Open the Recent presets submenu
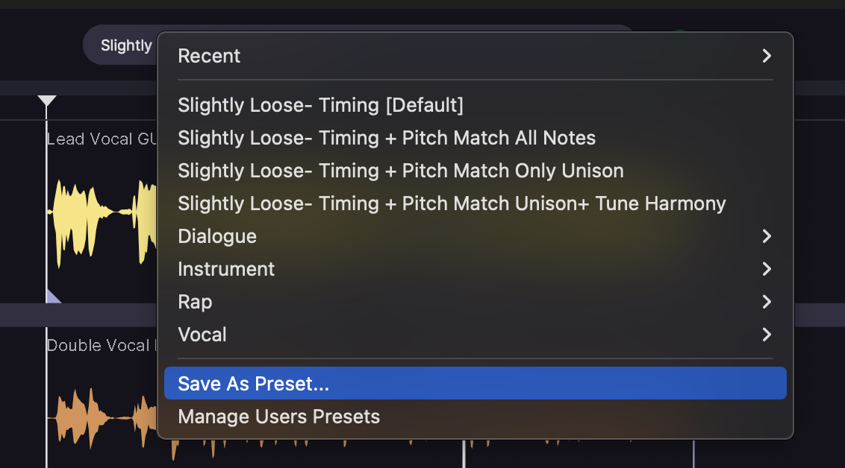The height and width of the screenshot is (468, 845). pyautogui.click(x=209, y=56)
